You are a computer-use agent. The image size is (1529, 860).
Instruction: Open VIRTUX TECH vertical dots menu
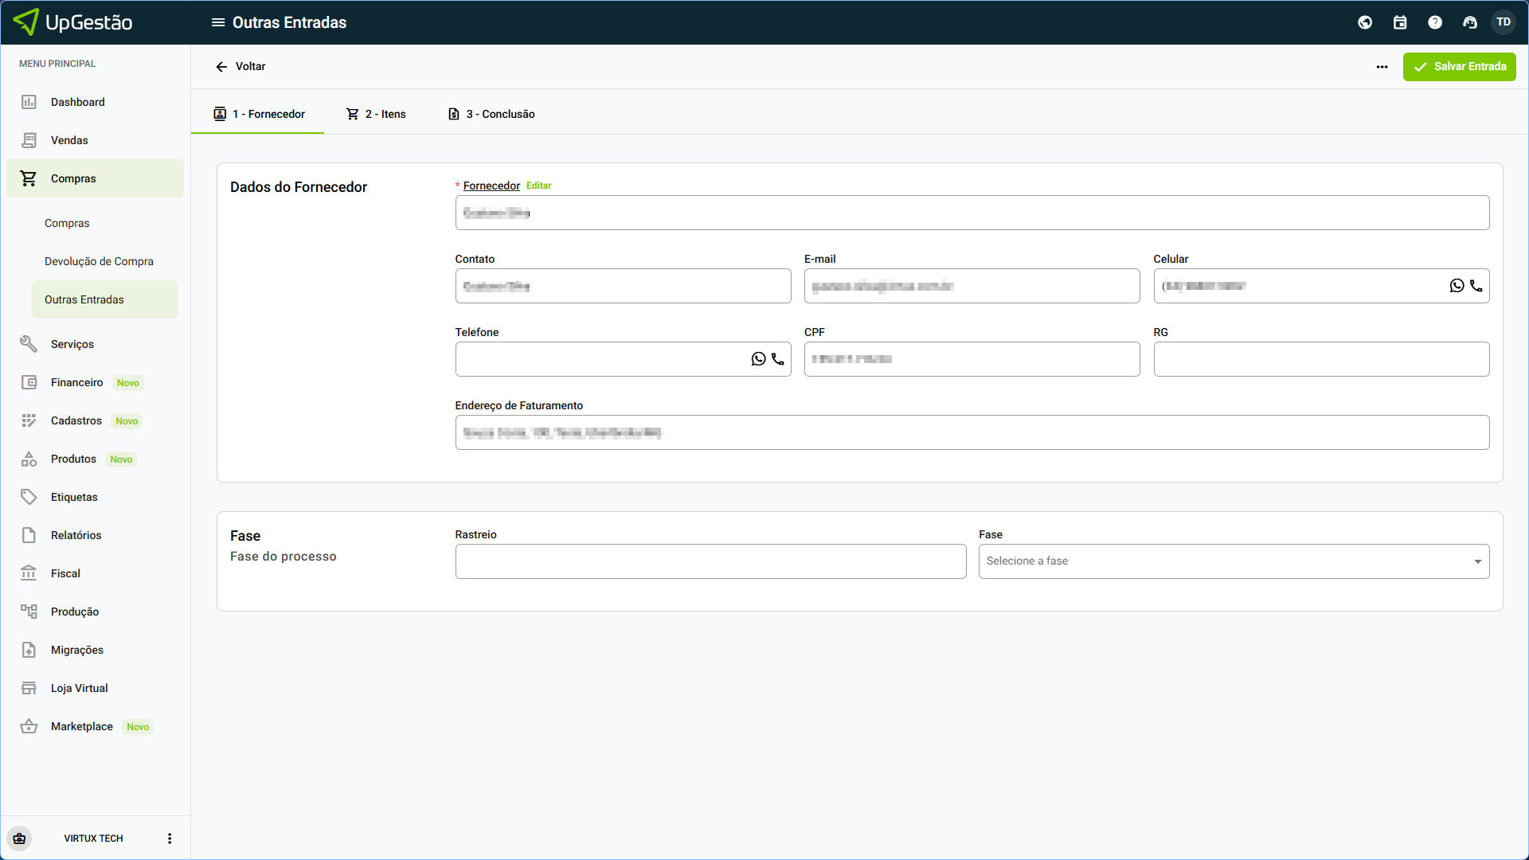(x=170, y=838)
